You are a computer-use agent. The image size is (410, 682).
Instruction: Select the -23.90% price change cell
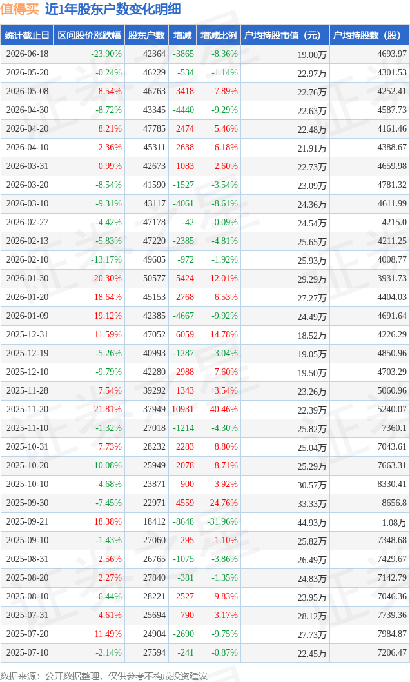click(106, 54)
